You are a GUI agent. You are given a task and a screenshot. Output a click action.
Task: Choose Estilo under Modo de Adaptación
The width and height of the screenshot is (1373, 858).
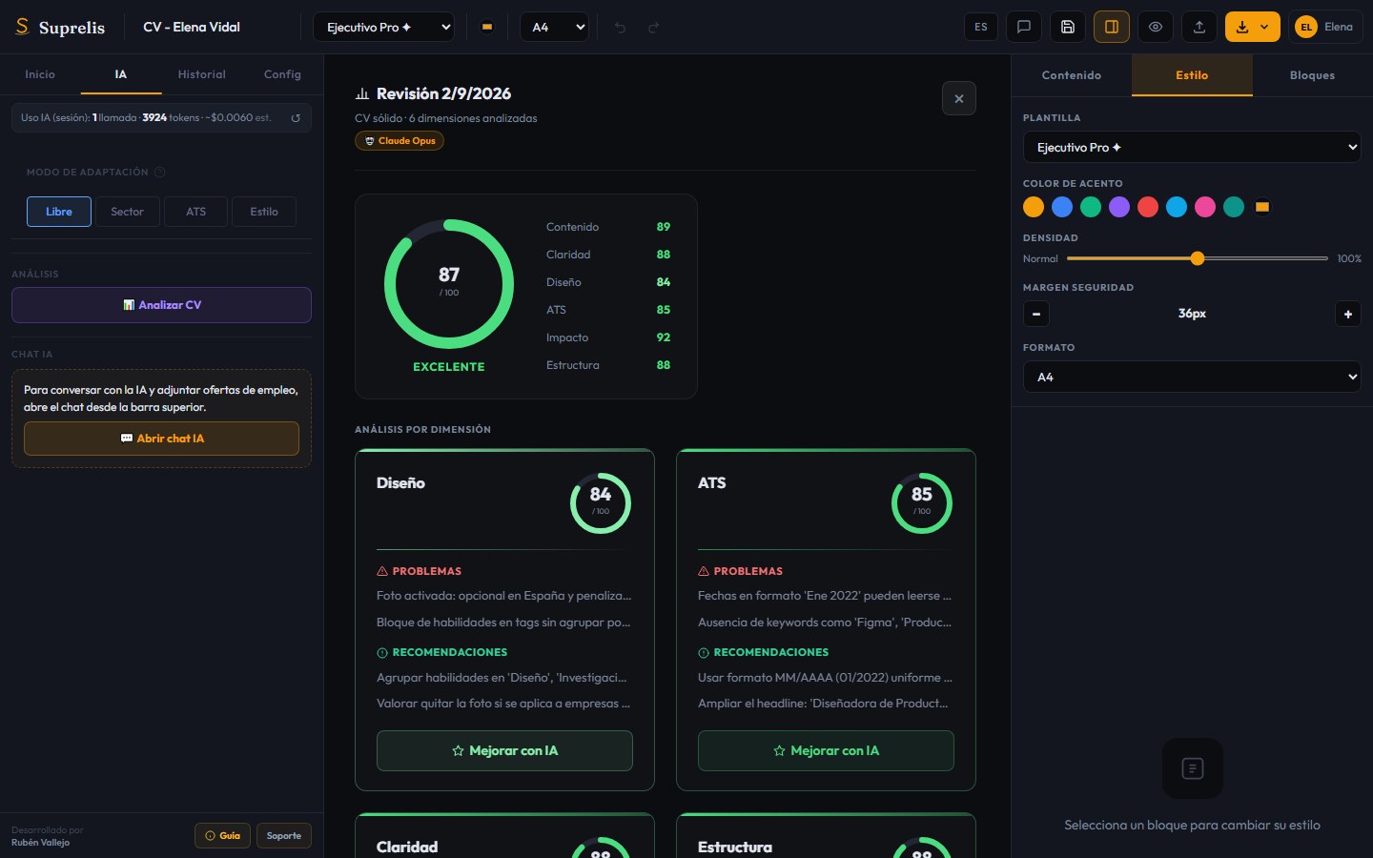point(264,212)
